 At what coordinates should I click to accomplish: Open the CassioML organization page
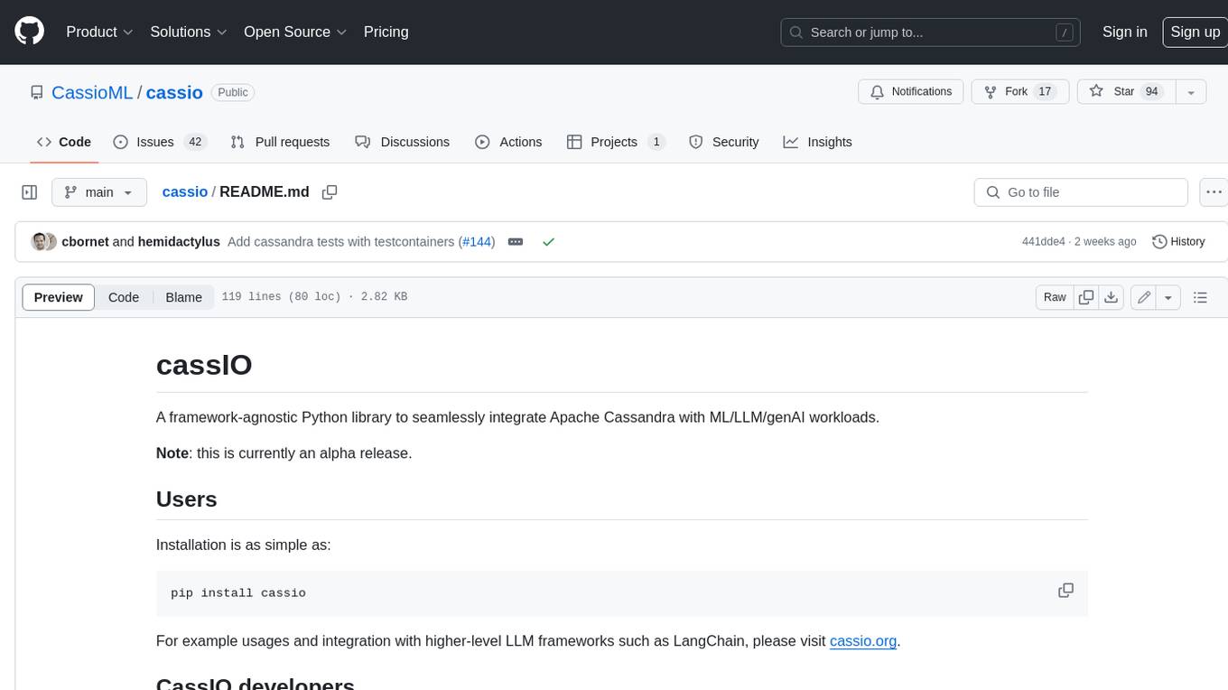[x=92, y=92]
